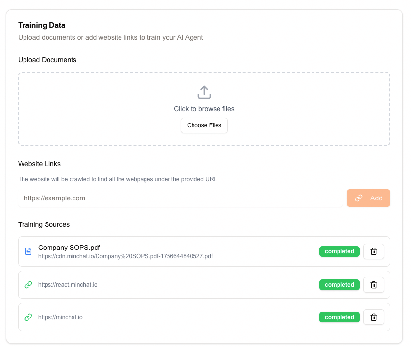
Task: Open the bottom https://minchat.io source link
Action: point(60,317)
